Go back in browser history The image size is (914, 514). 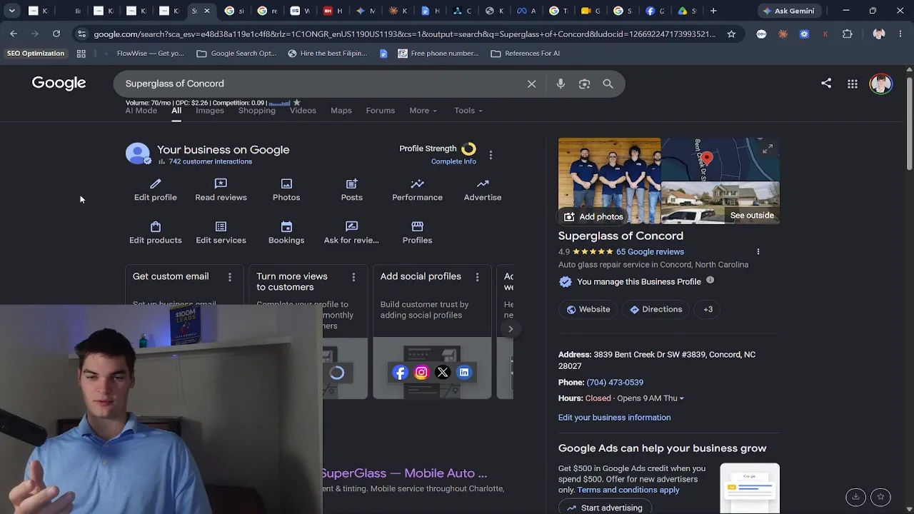(x=14, y=34)
